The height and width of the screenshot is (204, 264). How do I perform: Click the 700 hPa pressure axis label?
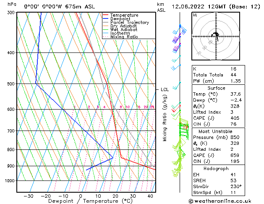coord(12,131)
